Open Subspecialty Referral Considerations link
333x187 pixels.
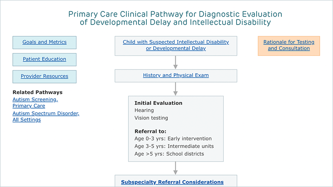point(172,182)
